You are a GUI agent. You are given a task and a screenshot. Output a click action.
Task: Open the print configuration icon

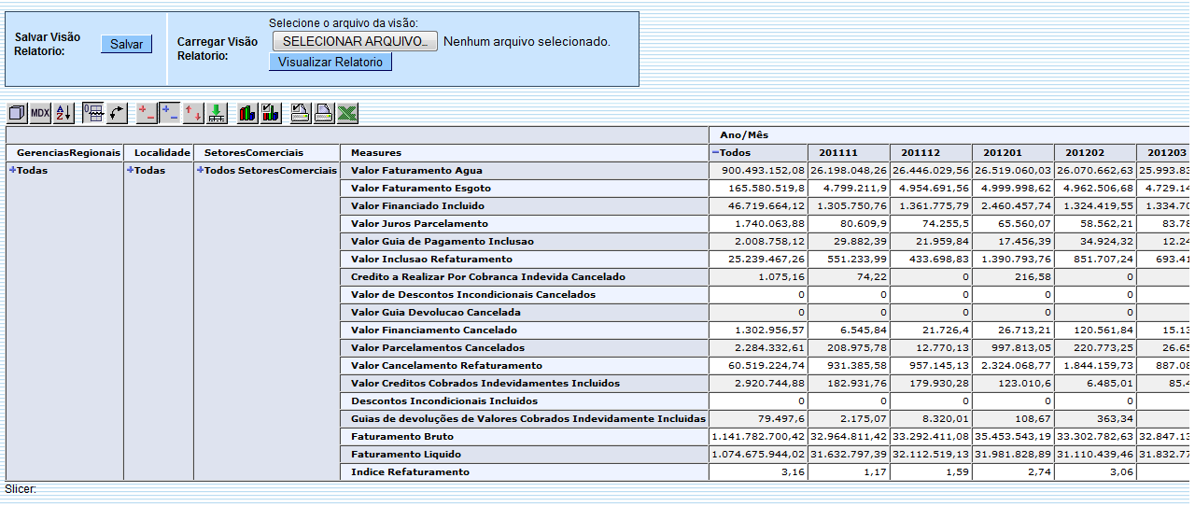click(301, 113)
